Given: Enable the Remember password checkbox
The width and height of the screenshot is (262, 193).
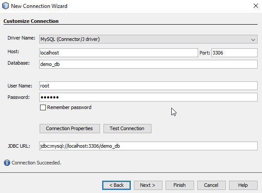Looking at the screenshot, I should click(43, 107).
